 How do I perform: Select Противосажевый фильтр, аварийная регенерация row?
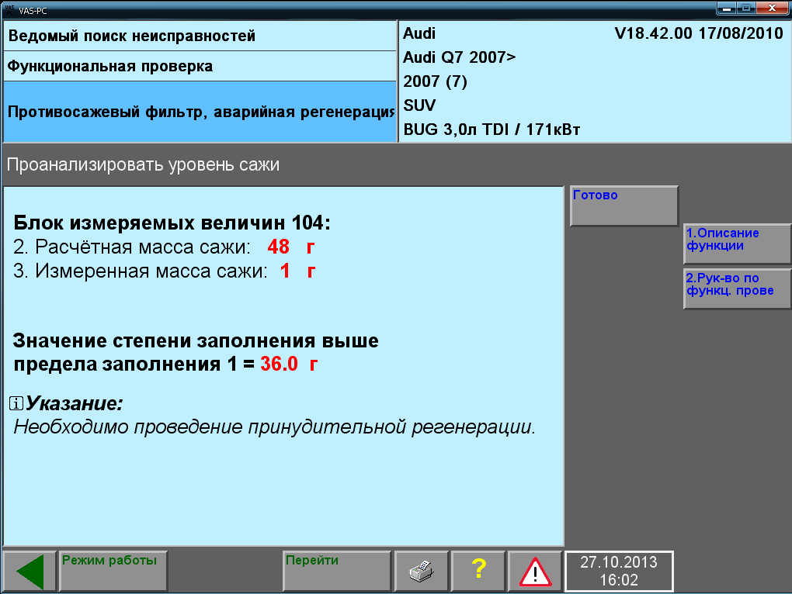pyautogui.click(x=200, y=112)
